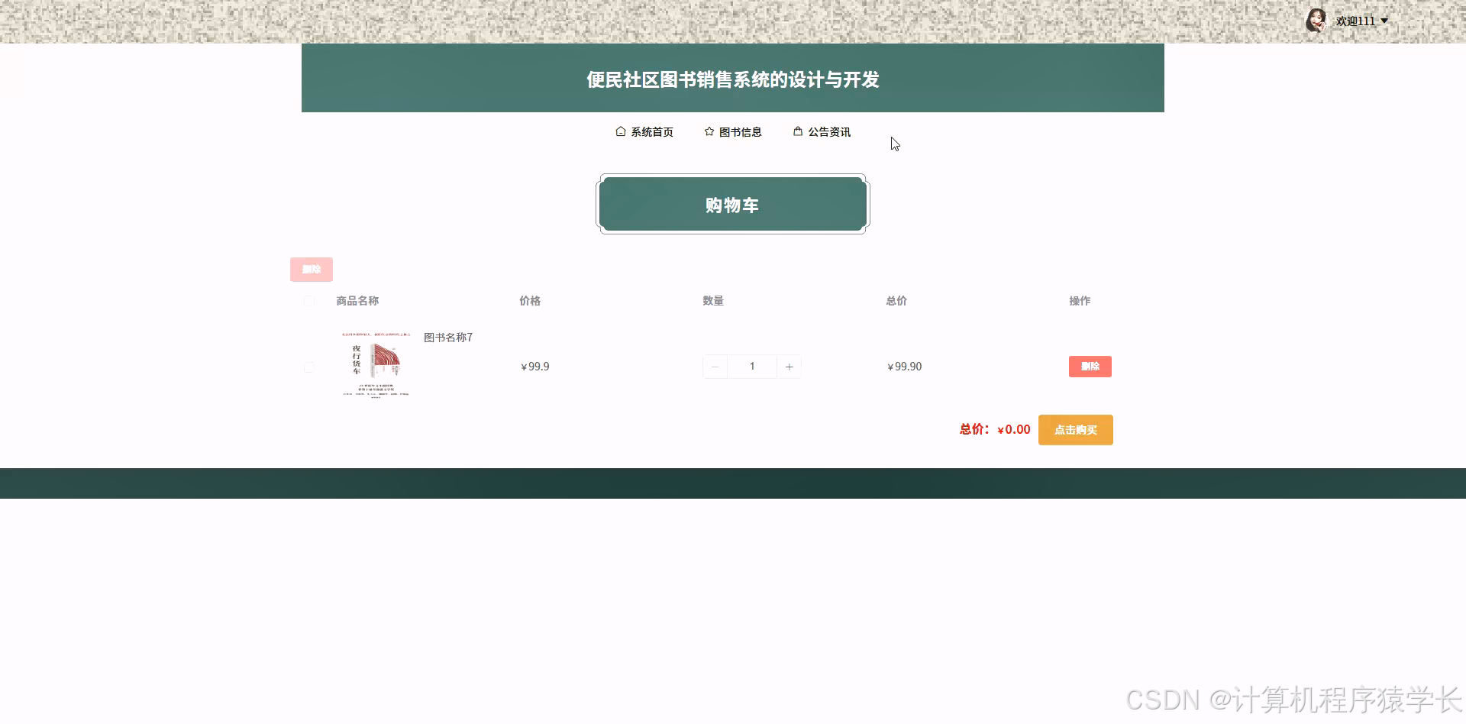This screenshot has width=1466, height=724.
Task: Click the star icon beside 图书信息
Action: pyautogui.click(x=709, y=131)
